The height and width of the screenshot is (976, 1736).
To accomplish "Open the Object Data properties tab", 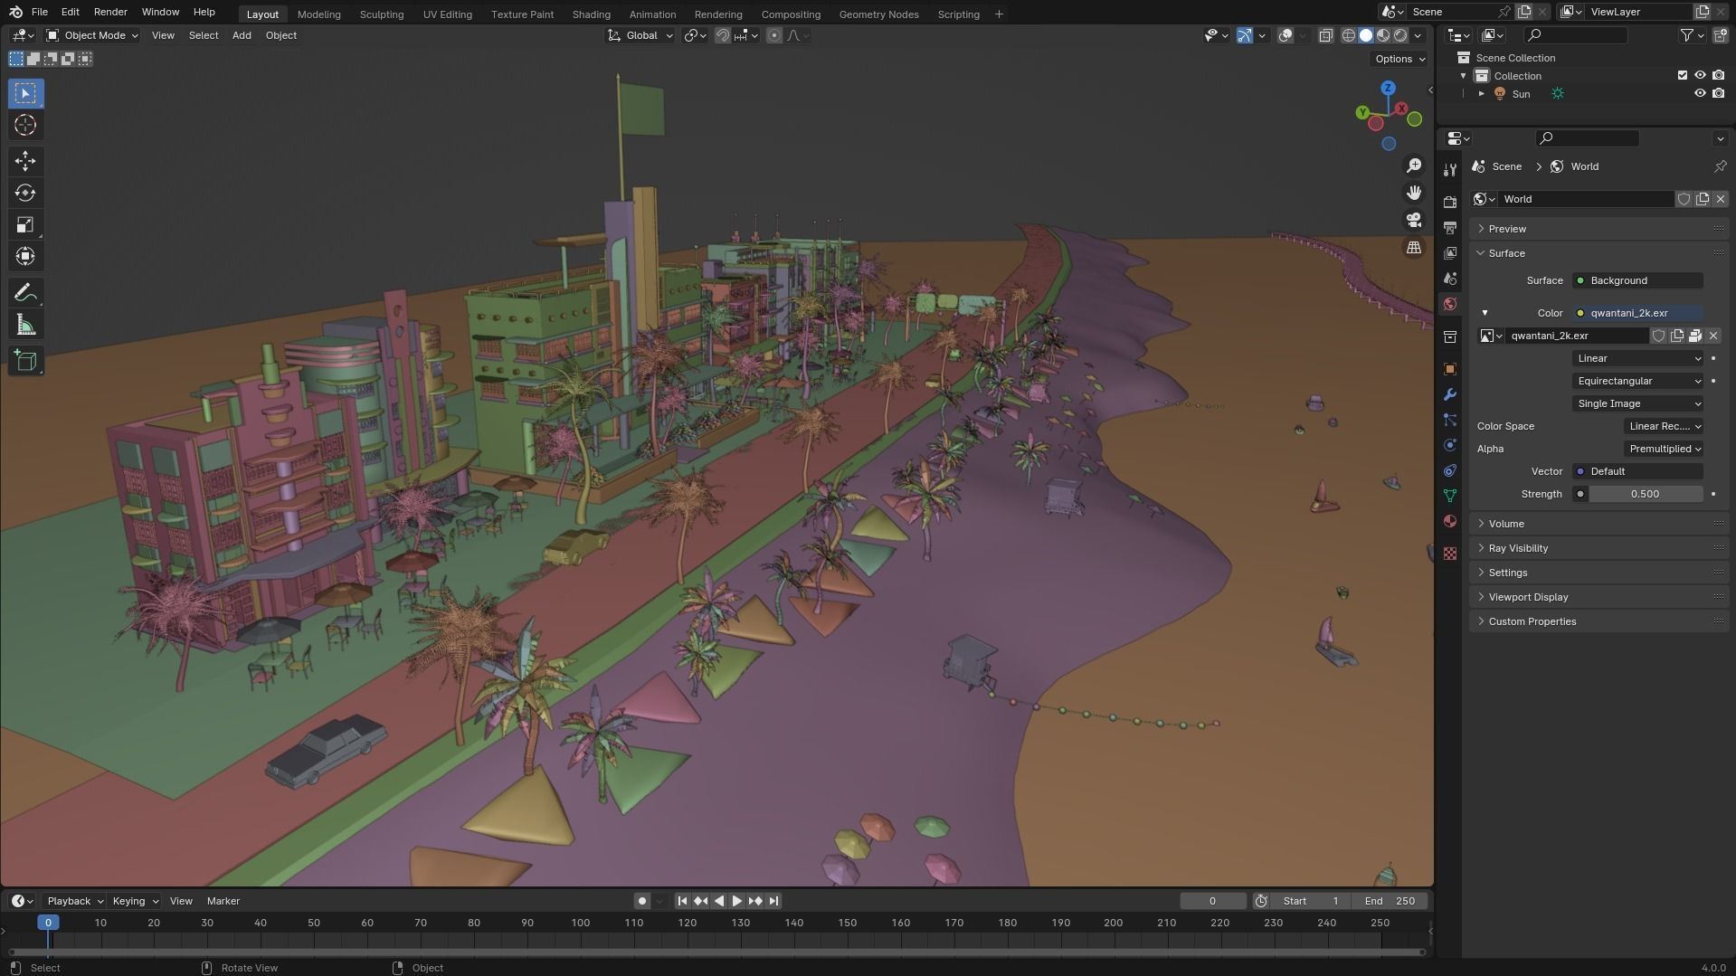I will 1450,496.
